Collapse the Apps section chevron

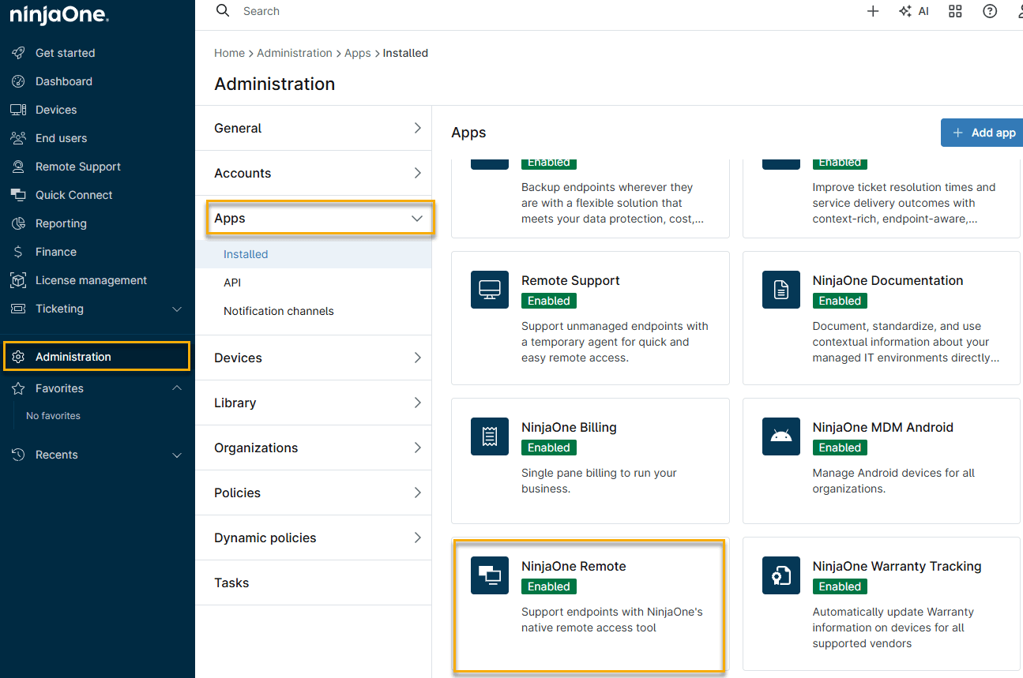417,219
